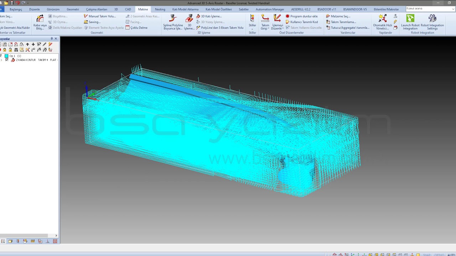Click the lightning pencil quick edit icon

(50, 44)
